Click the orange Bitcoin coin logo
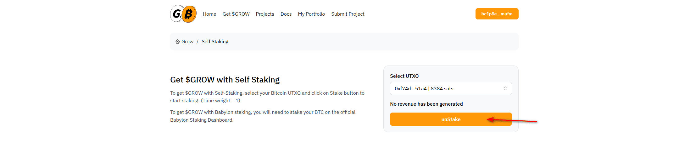 coord(189,14)
